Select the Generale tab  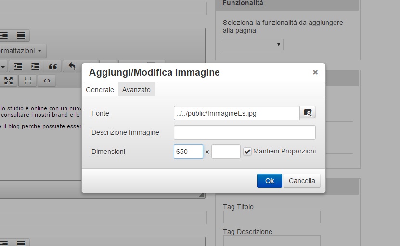(100, 90)
